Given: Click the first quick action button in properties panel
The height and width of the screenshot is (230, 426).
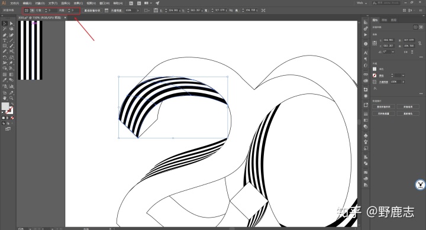Looking at the screenshot, I should click(x=383, y=106).
